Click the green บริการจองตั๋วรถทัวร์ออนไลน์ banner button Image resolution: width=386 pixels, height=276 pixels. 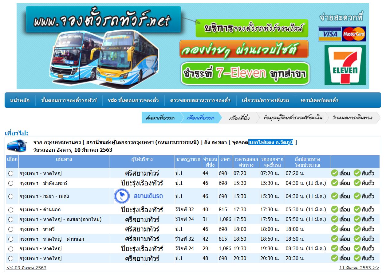252,28
